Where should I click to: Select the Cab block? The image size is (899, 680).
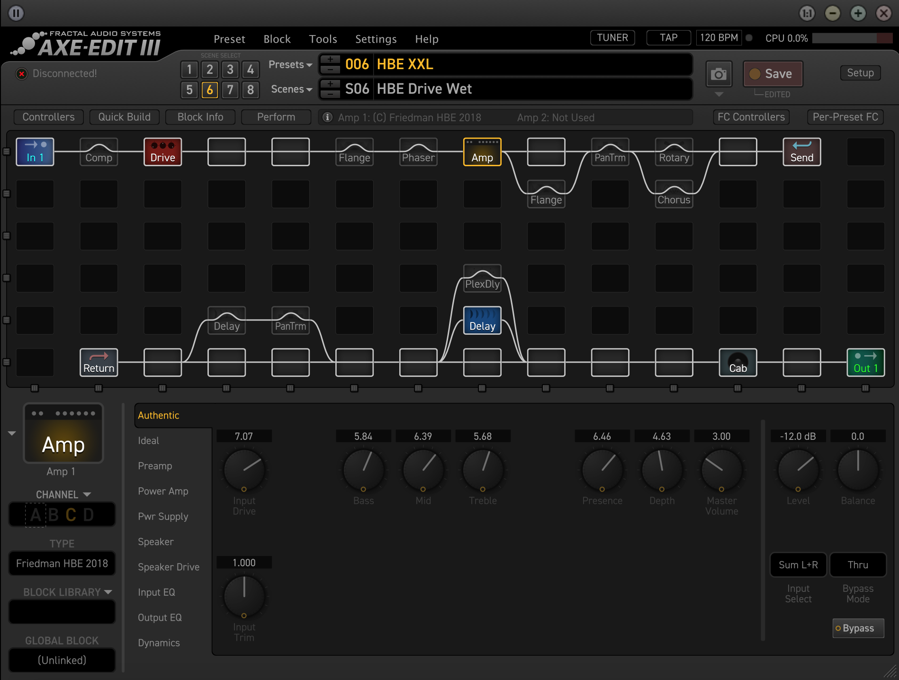coord(738,363)
